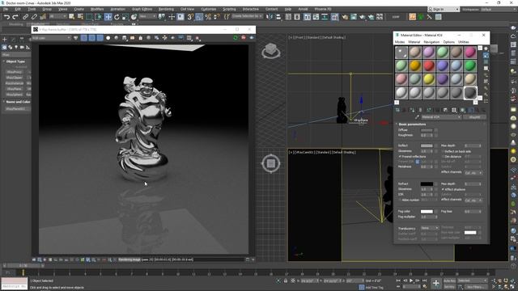Click the Redo arrow in the main toolbar

(x=15, y=16)
